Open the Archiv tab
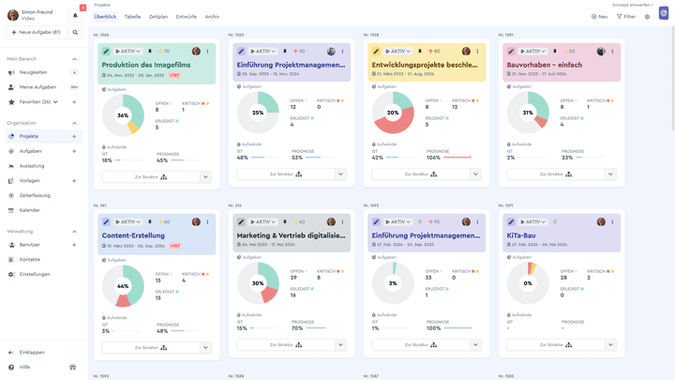 tap(212, 17)
